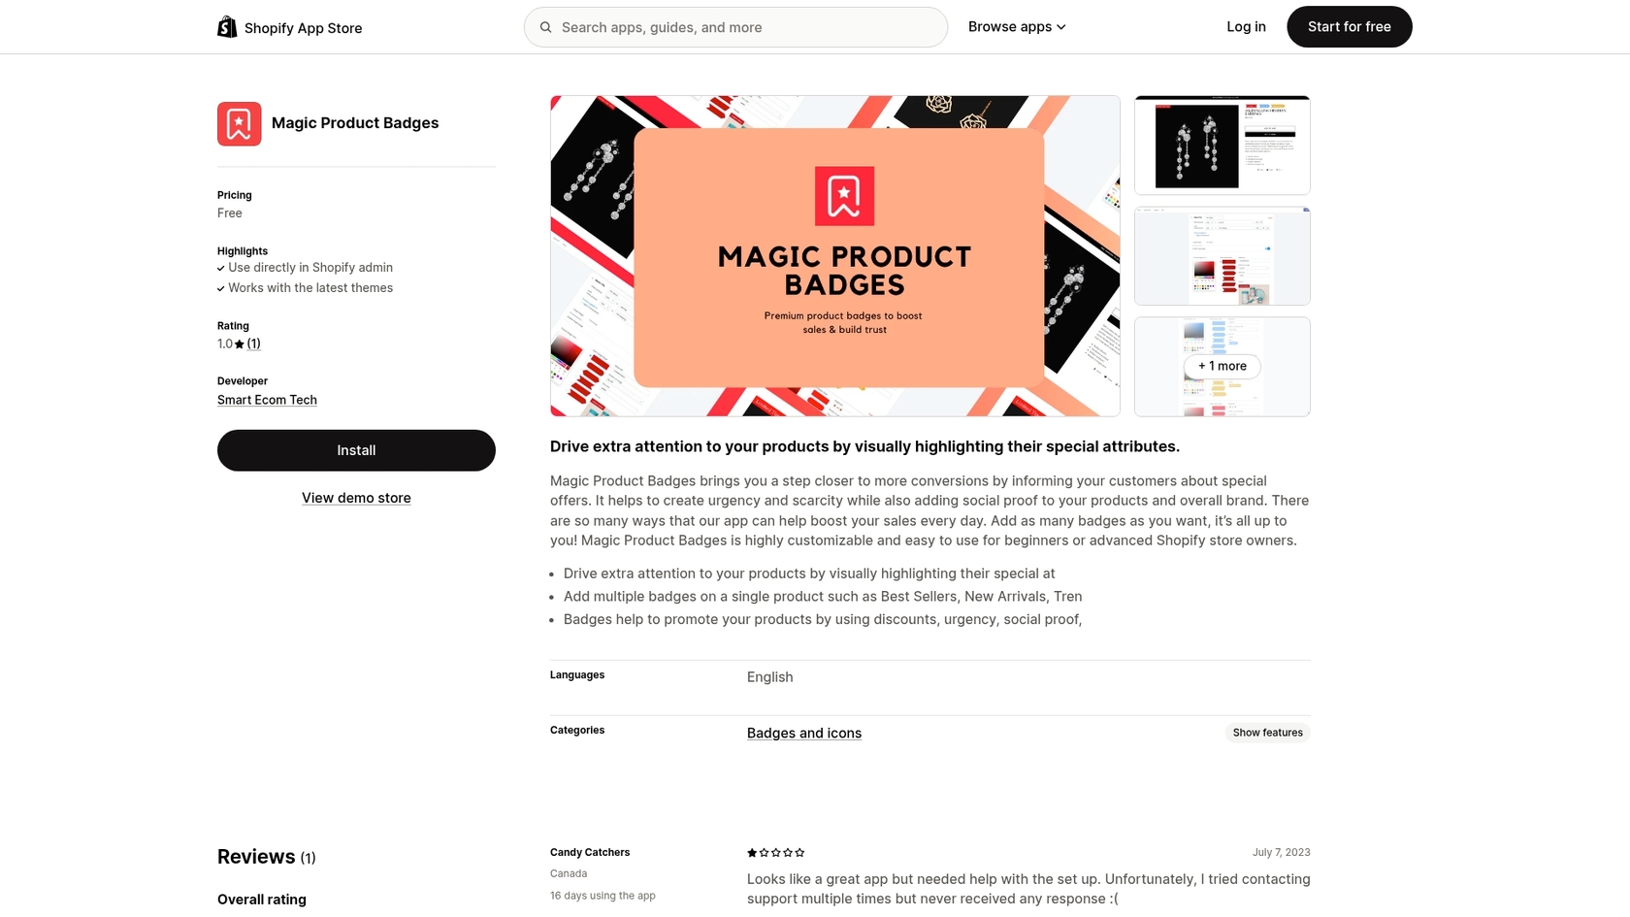Select the Log in menu item
This screenshot has height=917, width=1630.
[x=1246, y=26]
